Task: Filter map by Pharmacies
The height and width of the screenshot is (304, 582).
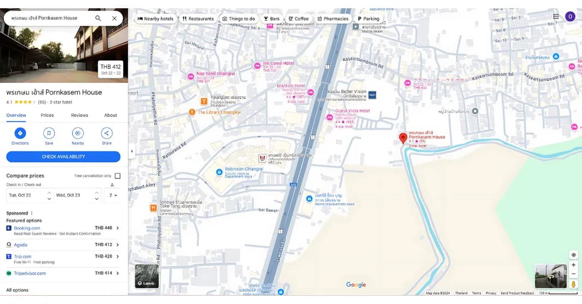Action: click(x=333, y=19)
